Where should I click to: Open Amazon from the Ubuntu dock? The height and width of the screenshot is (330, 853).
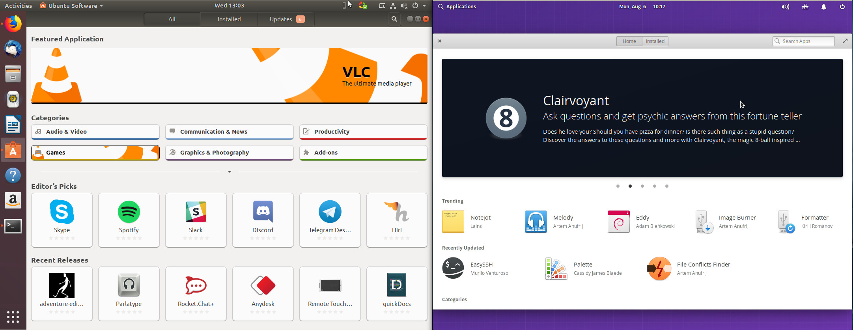coord(13,201)
